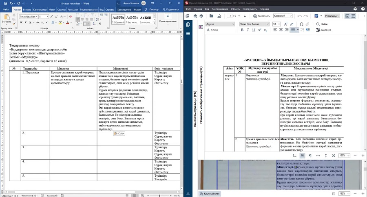This screenshot has width=367, height=197.
Task: Click the Распознать button in FineReader
Action: click(261, 16)
